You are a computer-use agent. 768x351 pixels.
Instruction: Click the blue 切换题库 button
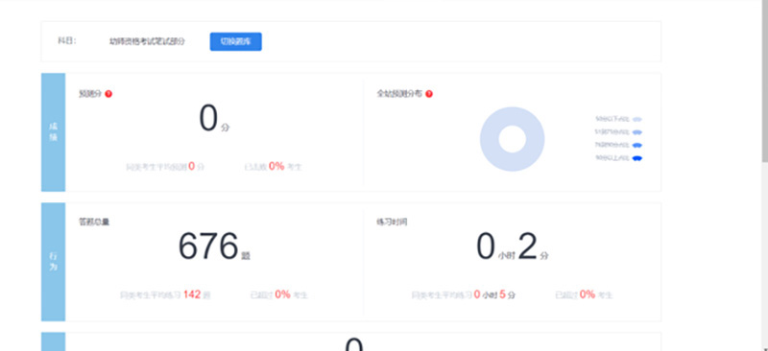[235, 41]
